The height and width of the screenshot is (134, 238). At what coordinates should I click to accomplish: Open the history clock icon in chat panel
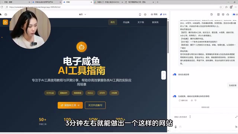(212, 15)
